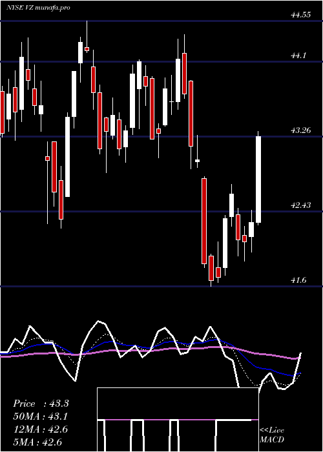Click the NYSE VZ munafa.pro title text
Screen dimensions: 323x452
38,8
